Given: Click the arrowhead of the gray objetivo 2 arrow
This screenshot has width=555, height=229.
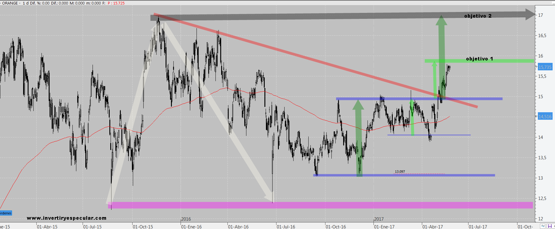Looking at the screenshot, I should (x=530, y=14).
